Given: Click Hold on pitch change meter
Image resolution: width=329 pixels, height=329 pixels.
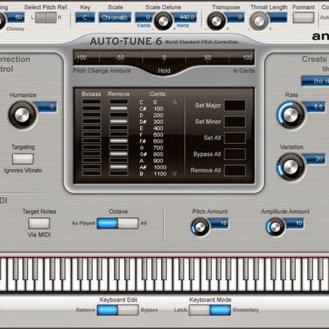Looking at the screenshot, I should (x=164, y=70).
